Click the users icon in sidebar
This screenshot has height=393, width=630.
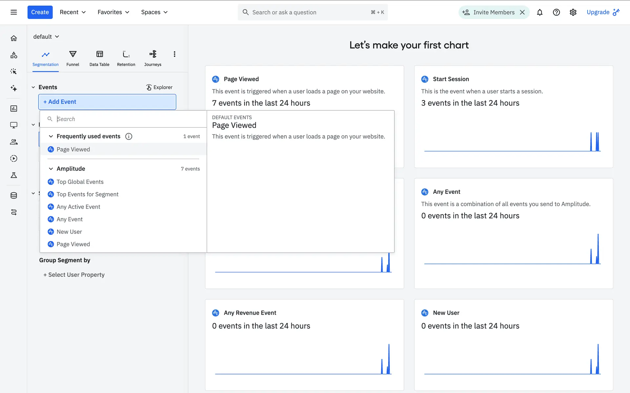point(13,142)
